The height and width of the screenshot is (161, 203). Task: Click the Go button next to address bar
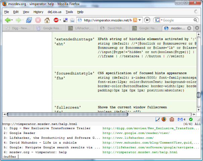point(147,20)
